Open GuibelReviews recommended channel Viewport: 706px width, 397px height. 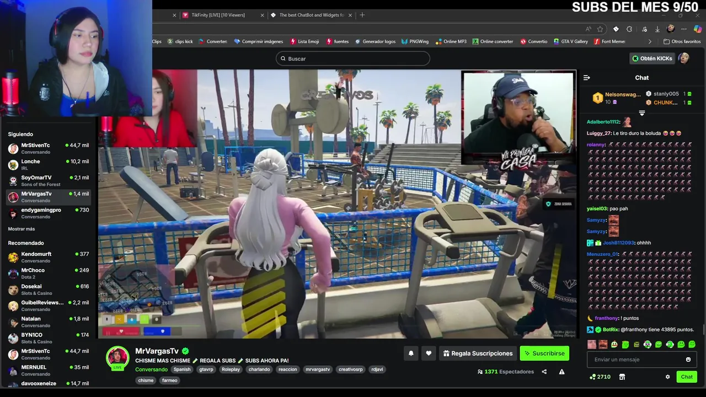click(48, 305)
